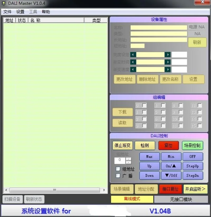Enable the 组地址 checkbox
This screenshot has height=217, width=211.
click(x=118, y=169)
